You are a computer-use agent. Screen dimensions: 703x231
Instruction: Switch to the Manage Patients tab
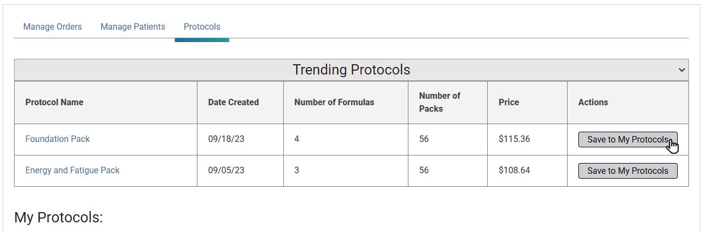[133, 26]
